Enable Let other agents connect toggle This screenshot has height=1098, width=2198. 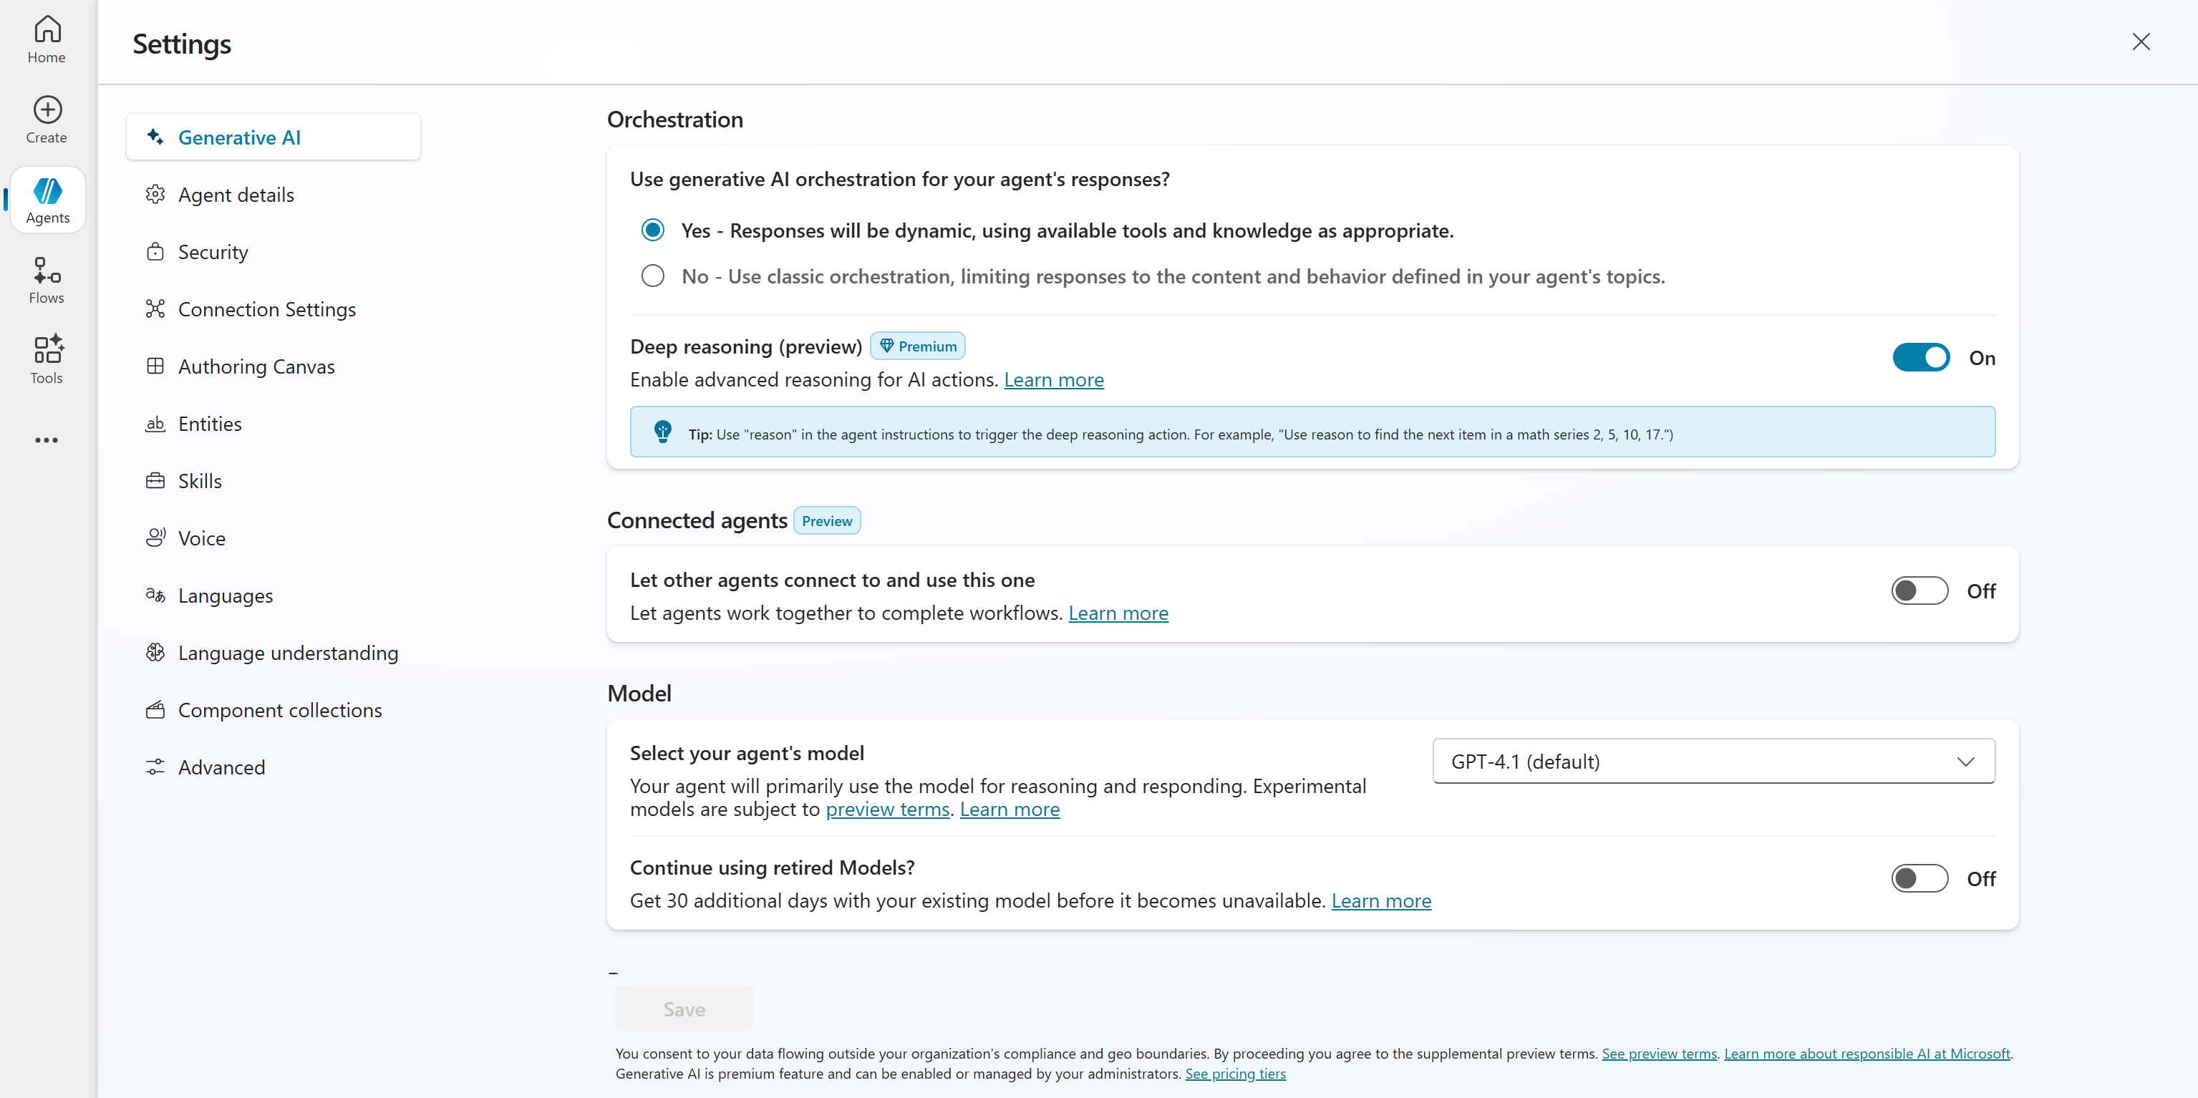point(1919,591)
